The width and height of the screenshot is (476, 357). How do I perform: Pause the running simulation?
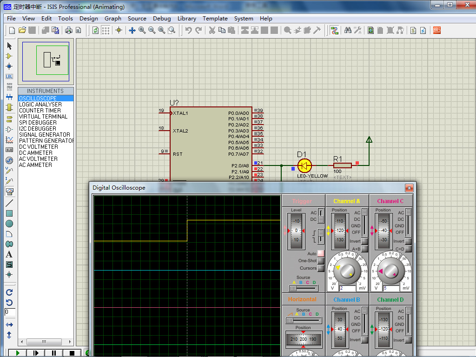point(54,353)
